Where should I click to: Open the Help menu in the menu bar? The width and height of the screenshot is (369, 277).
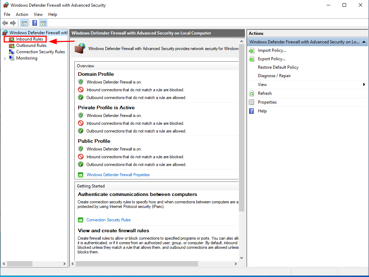[x=53, y=14]
